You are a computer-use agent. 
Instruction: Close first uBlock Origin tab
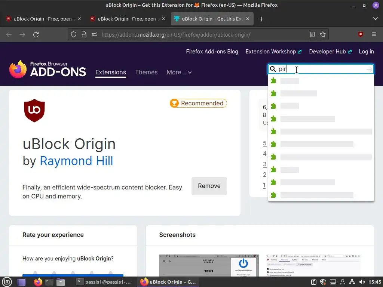tap(79, 19)
